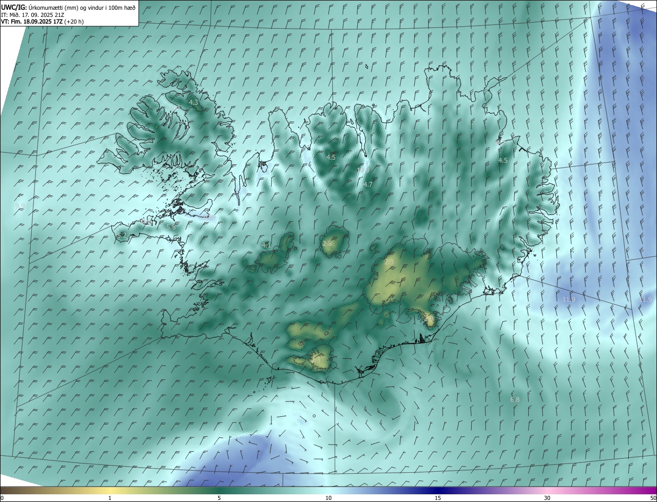This screenshot has width=657, height=502.
Task: Click the 5 tick on the color scale
Action: click(x=219, y=498)
